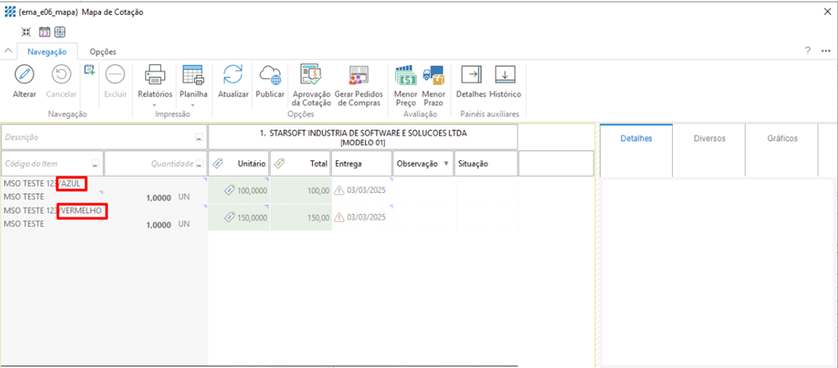Collapse the Quantidade column minus button
The height and width of the screenshot is (368, 838).
coord(199,164)
